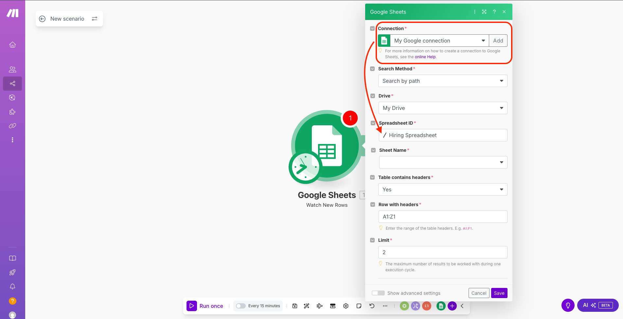Open scenario settings gear in bottom toolbar
The width and height of the screenshot is (623, 319).
point(346,306)
